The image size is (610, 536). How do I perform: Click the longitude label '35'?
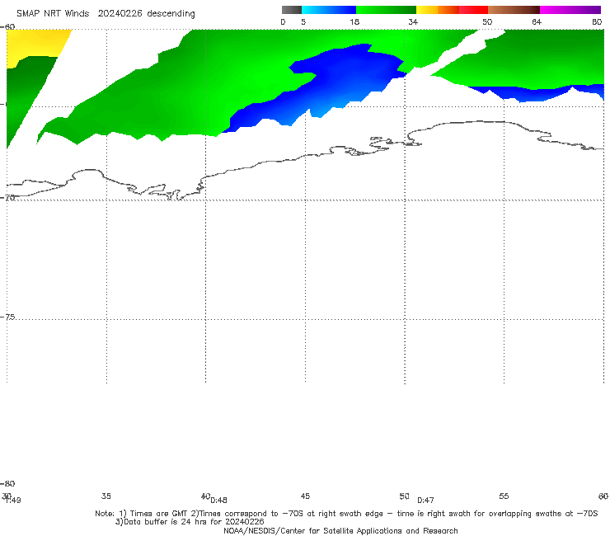pos(106,496)
